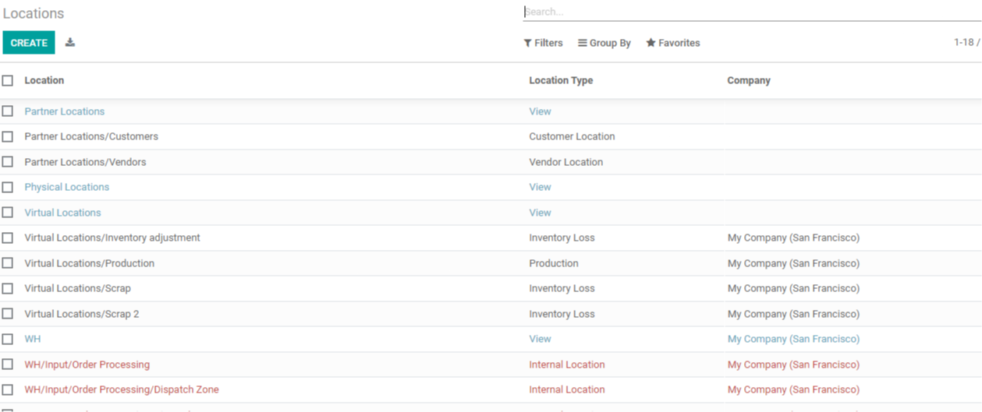Sort by the Location Type column header
This screenshot has height=412, width=982.
[561, 80]
